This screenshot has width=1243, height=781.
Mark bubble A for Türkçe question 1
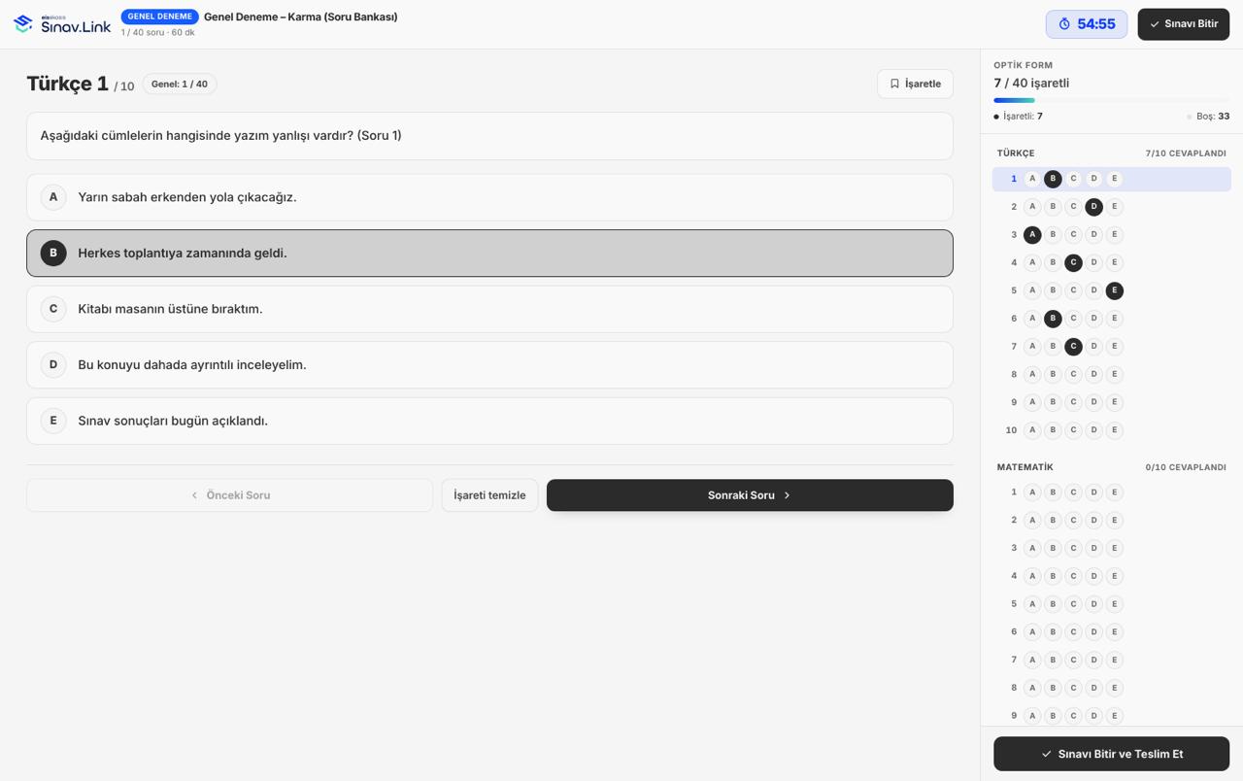coord(1032,179)
